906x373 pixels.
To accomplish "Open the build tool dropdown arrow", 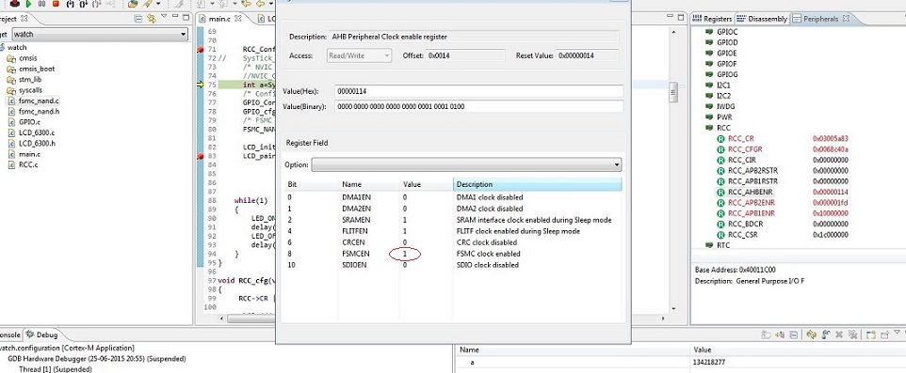I will [x=158, y=4].
